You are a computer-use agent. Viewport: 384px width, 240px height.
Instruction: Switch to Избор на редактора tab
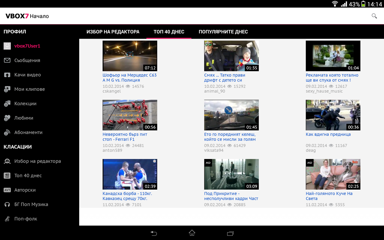click(x=113, y=32)
